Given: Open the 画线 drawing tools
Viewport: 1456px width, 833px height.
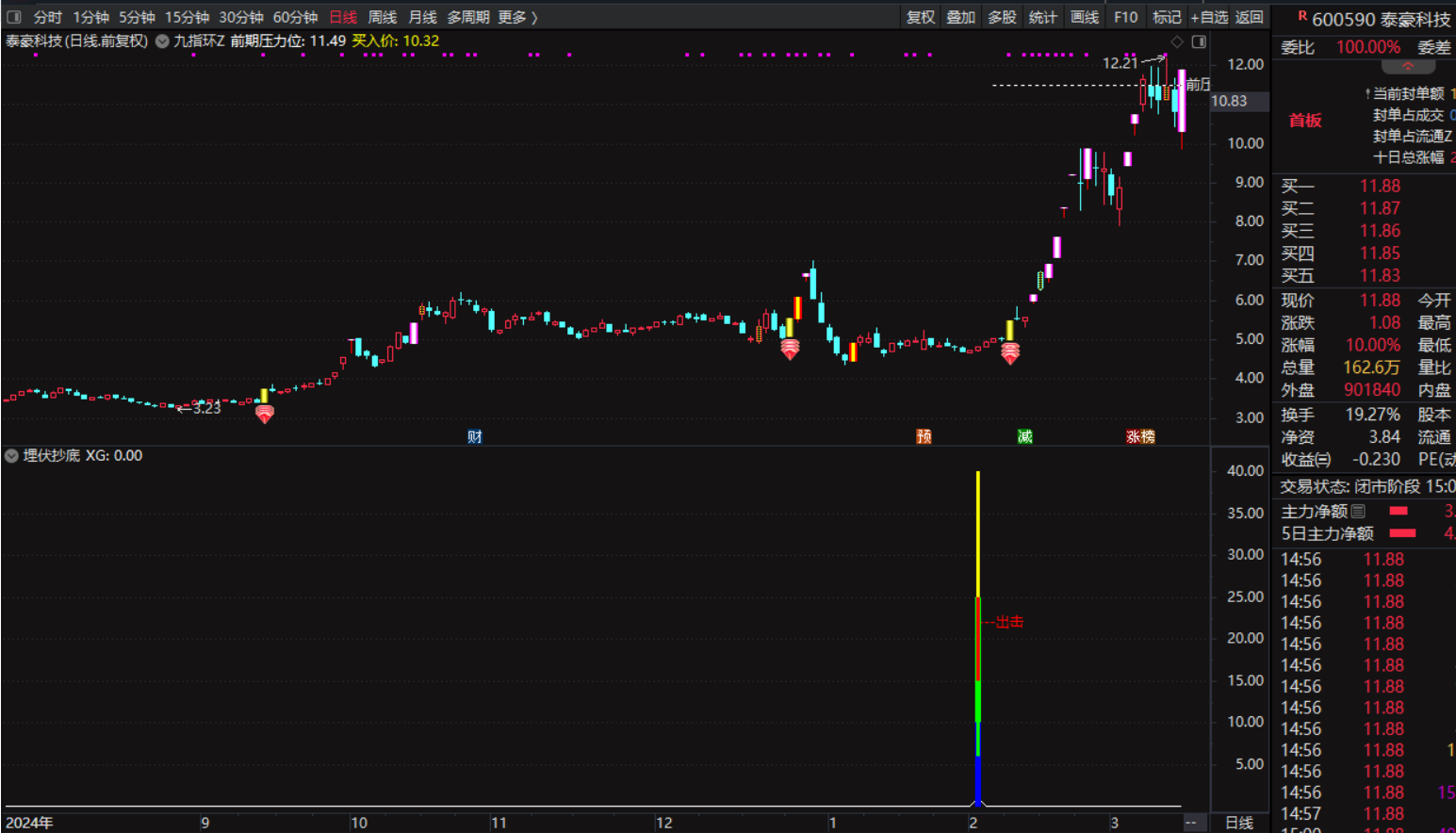Looking at the screenshot, I should point(1084,17).
